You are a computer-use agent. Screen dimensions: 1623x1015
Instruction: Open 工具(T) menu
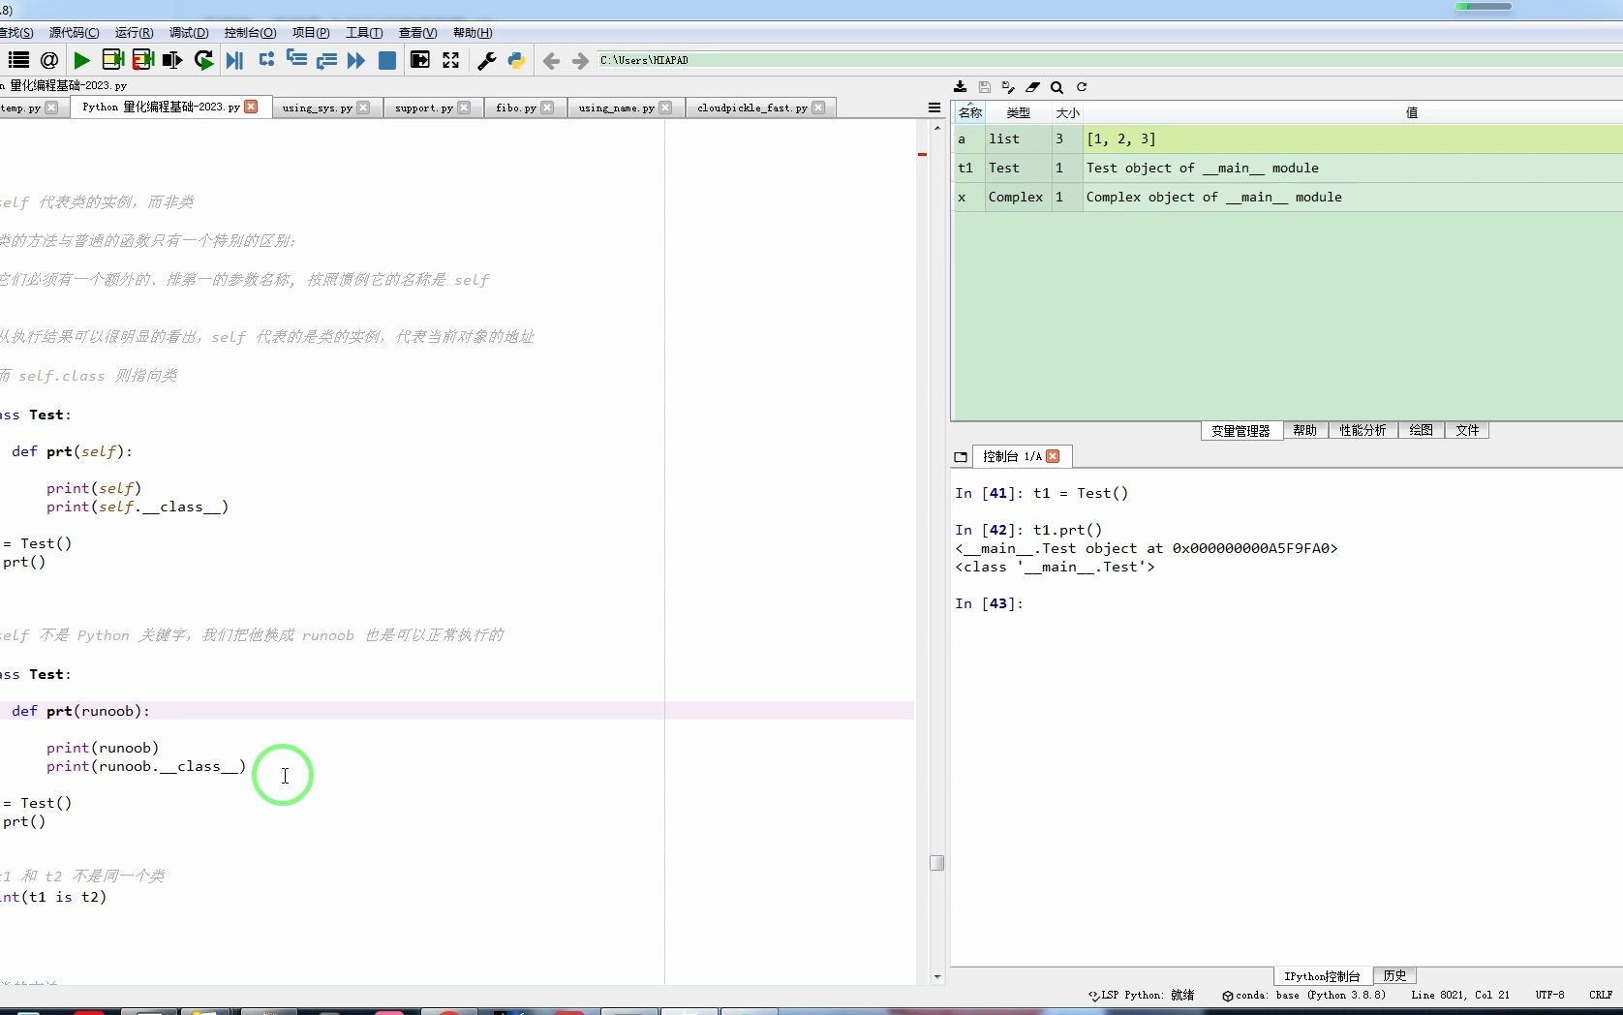click(364, 33)
